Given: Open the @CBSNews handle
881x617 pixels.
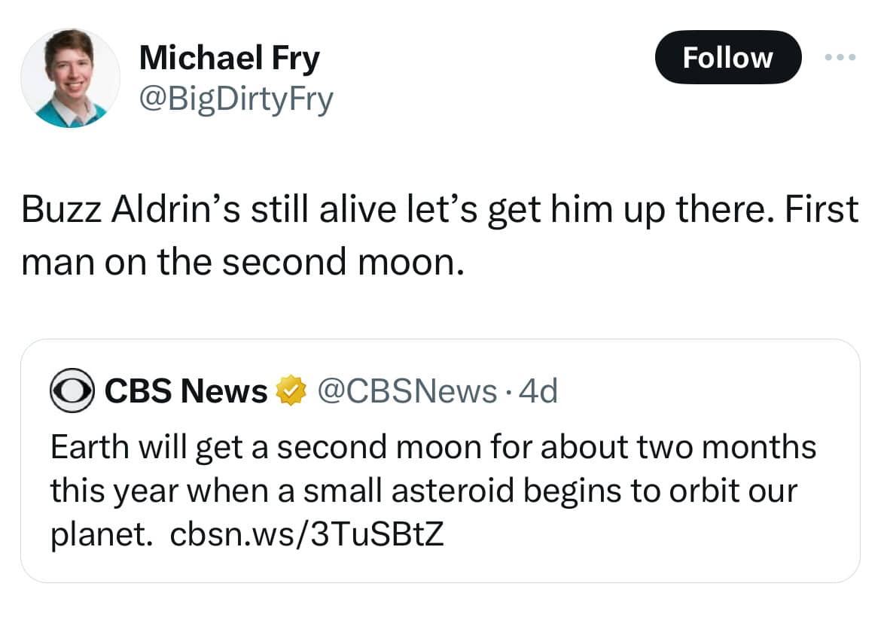Looking at the screenshot, I should click(407, 391).
